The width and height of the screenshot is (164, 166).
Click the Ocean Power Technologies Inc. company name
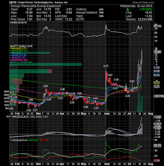[x=35, y=2]
